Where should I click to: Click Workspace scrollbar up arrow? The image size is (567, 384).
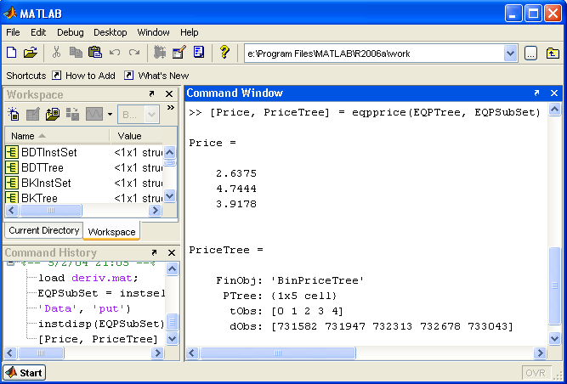click(x=170, y=152)
